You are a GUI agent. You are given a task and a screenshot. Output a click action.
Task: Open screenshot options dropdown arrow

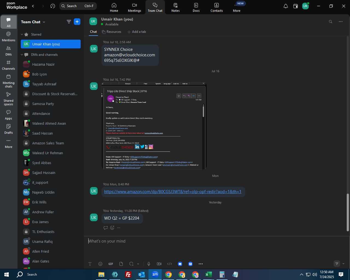click(138, 264)
